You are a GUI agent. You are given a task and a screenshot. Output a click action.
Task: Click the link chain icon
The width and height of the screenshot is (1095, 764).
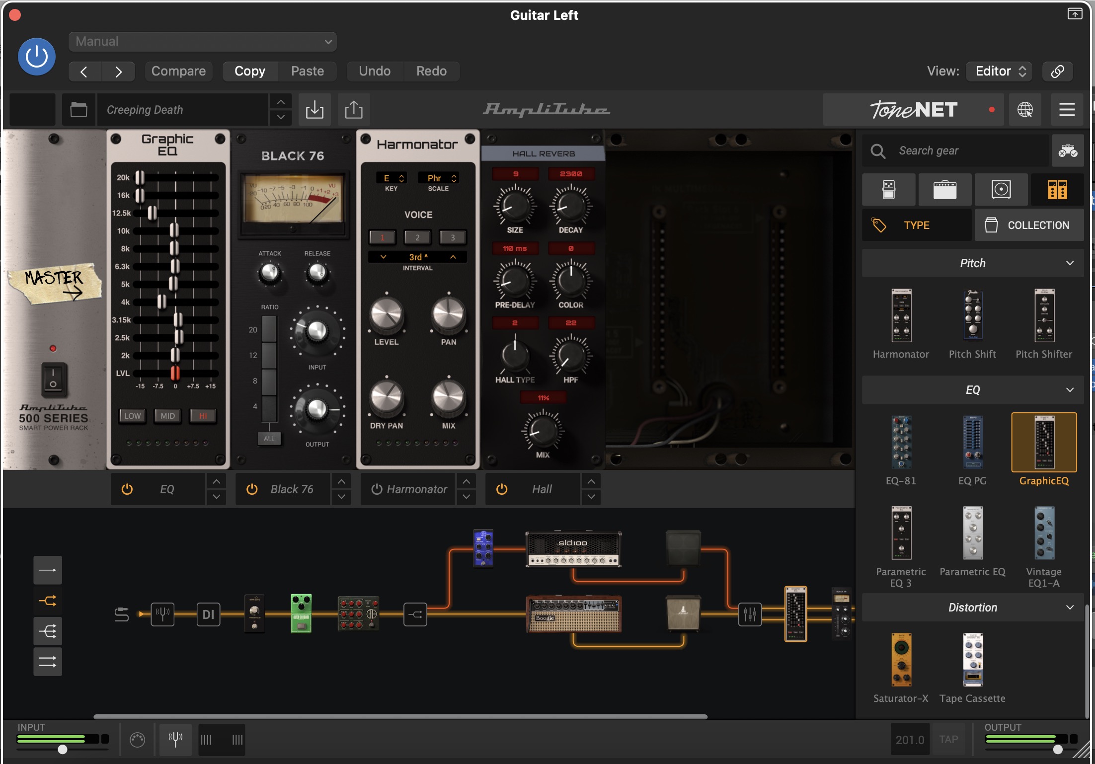click(1058, 72)
